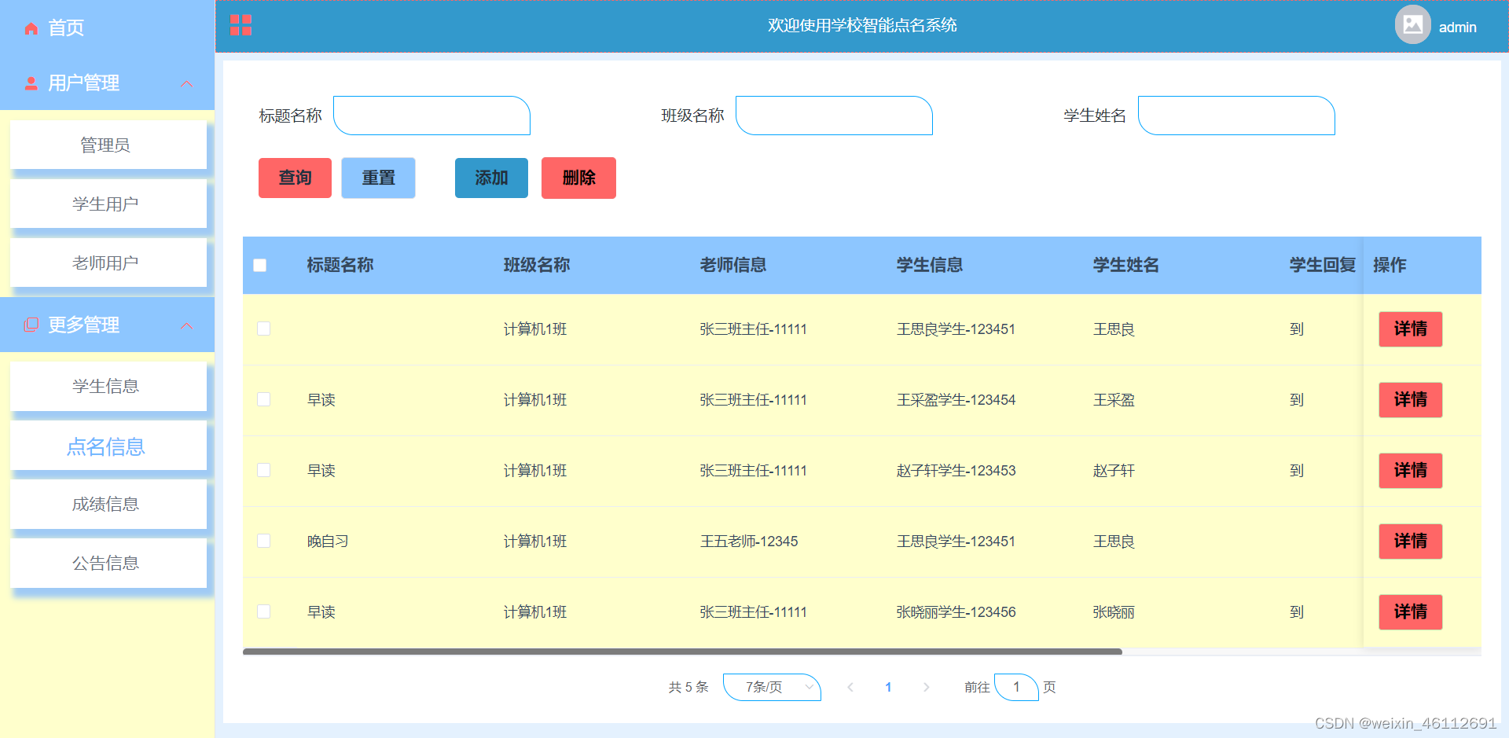Image resolution: width=1509 pixels, height=738 pixels.
Task: Click the 老师信息 column header
Action: coord(732,265)
